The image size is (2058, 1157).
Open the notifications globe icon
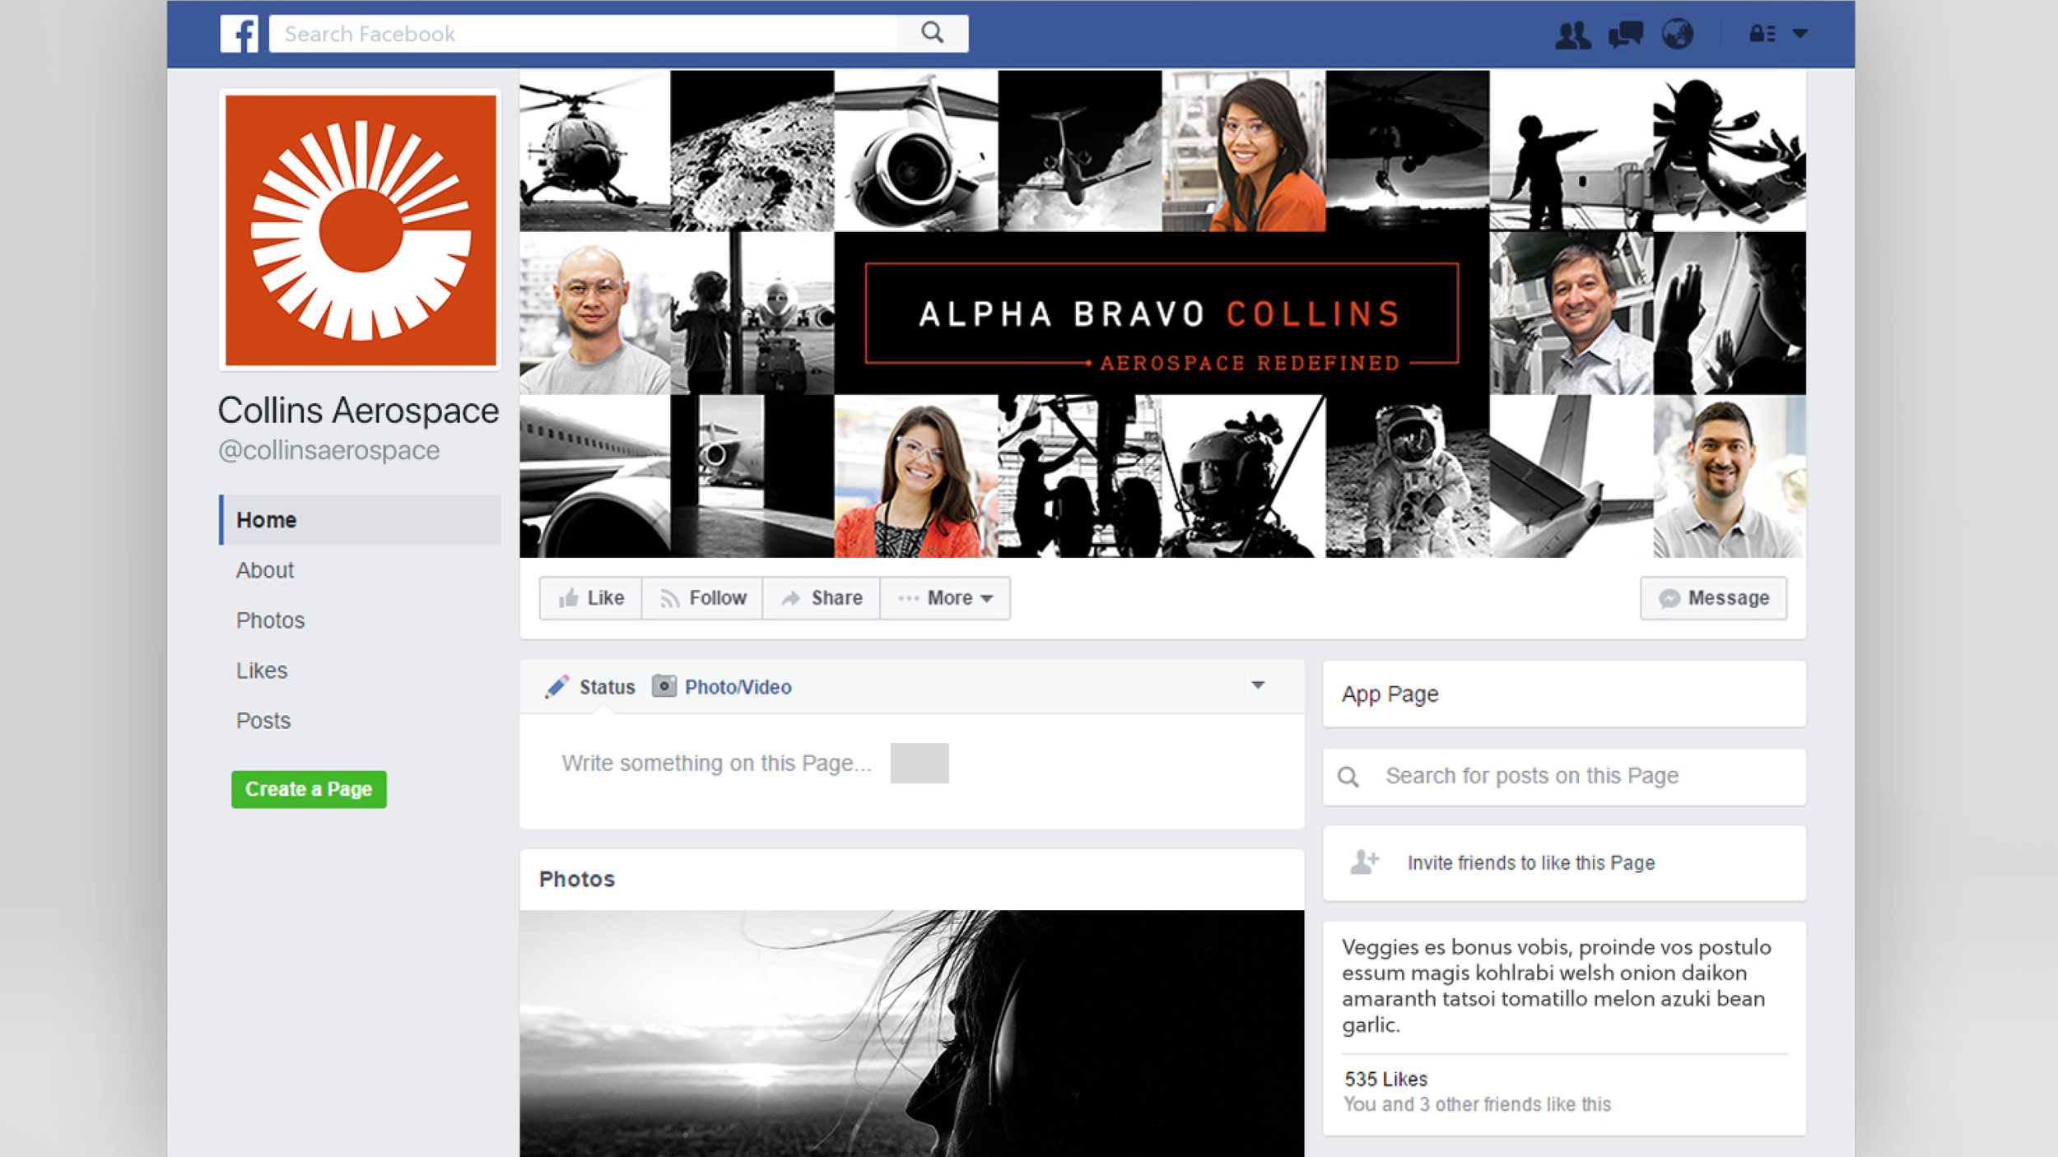1678,34
